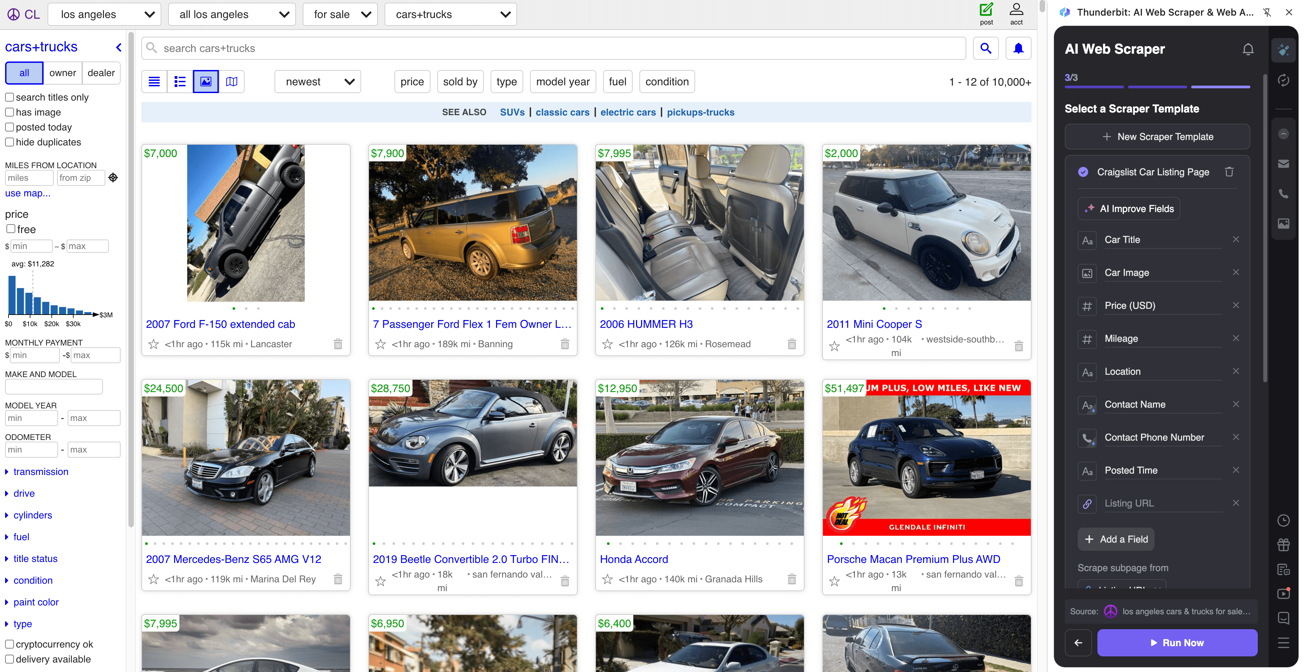This screenshot has width=1304, height=672.
Task: Switch to the owner tab
Action: pyautogui.click(x=62, y=73)
